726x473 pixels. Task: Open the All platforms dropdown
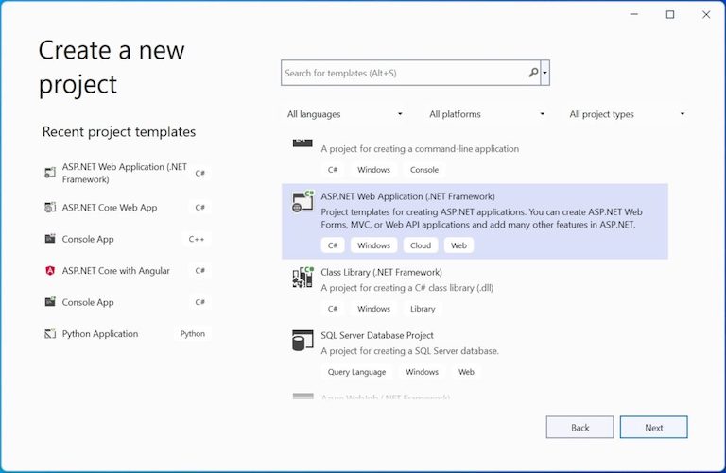[487, 114]
